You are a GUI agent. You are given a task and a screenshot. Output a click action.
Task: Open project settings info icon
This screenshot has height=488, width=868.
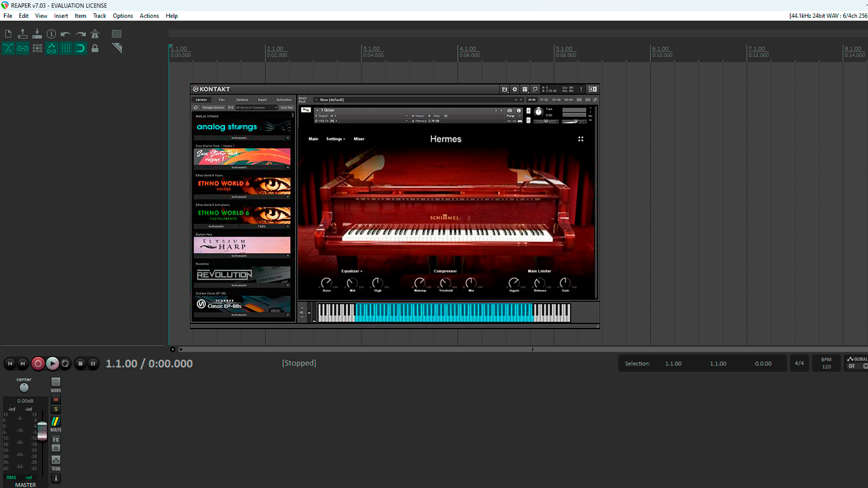tap(51, 34)
